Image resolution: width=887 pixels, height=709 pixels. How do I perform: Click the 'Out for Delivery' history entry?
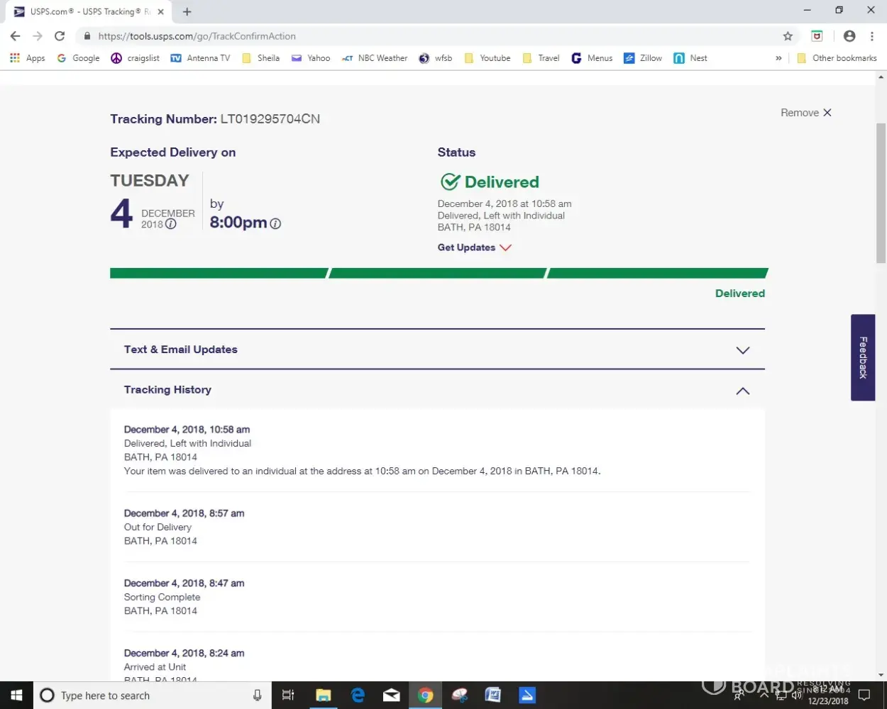[x=158, y=527]
